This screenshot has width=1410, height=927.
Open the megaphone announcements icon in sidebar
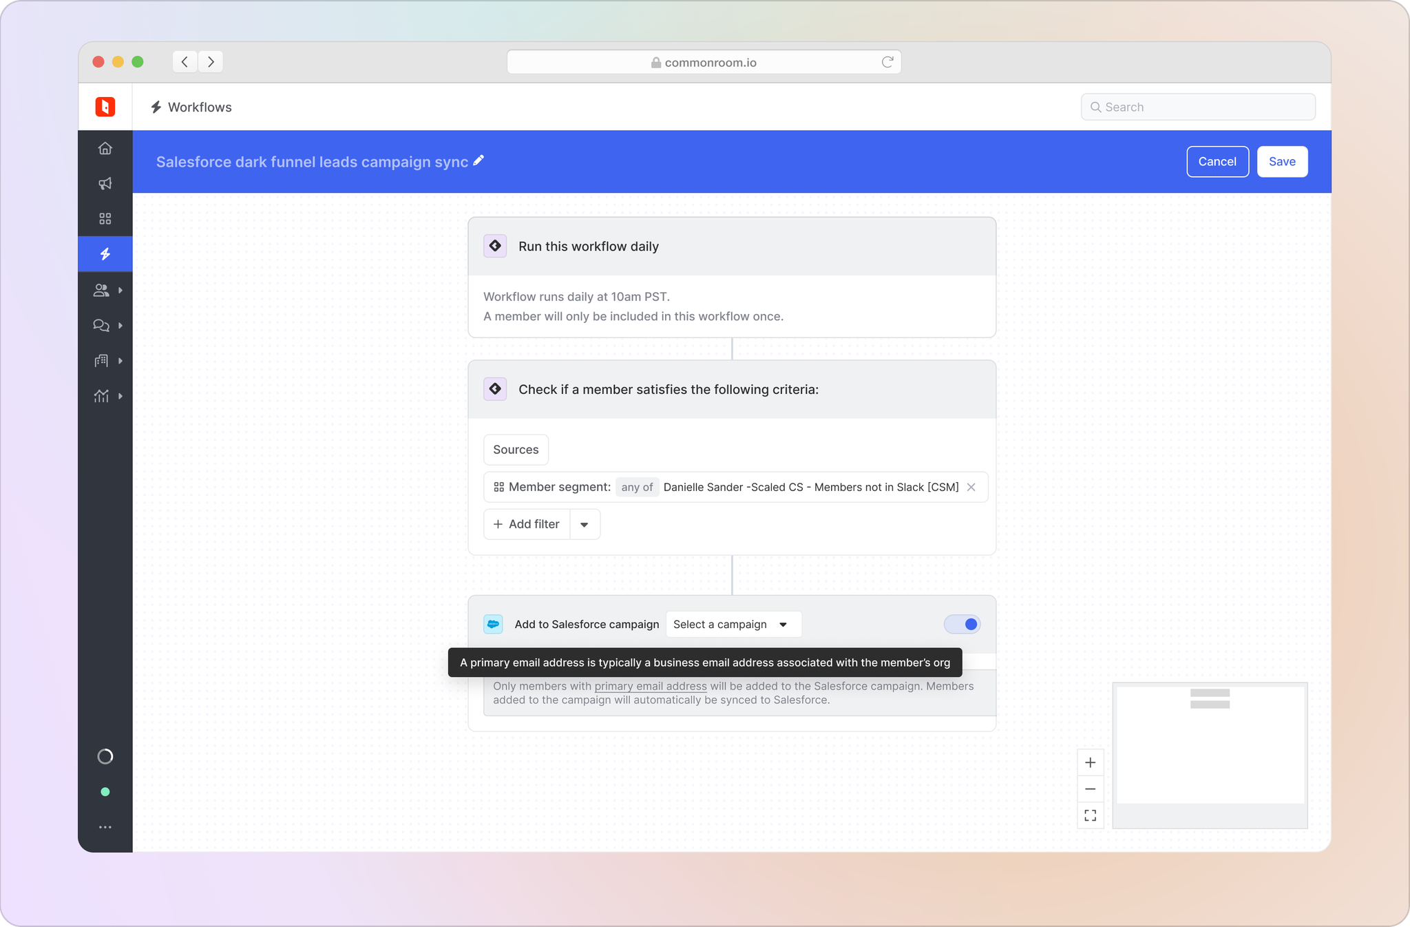pos(105,183)
